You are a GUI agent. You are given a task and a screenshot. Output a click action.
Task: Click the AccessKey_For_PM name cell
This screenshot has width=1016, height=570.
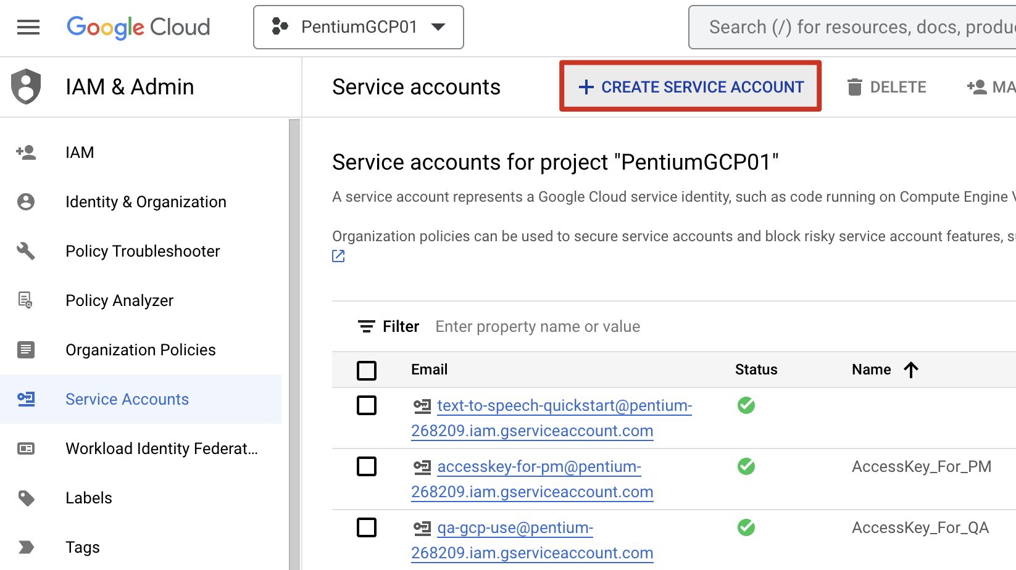click(922, 466)
